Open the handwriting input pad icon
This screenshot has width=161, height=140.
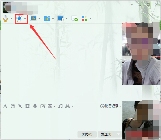pyautogui.click(x=43, y=106)
